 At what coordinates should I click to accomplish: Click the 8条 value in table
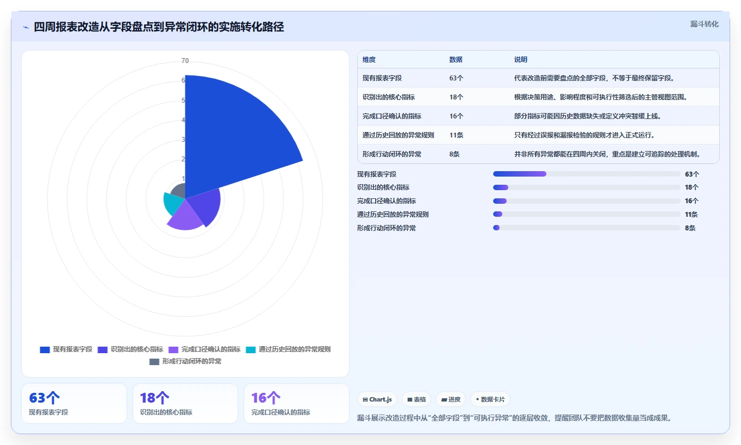(x=454, y=154)
